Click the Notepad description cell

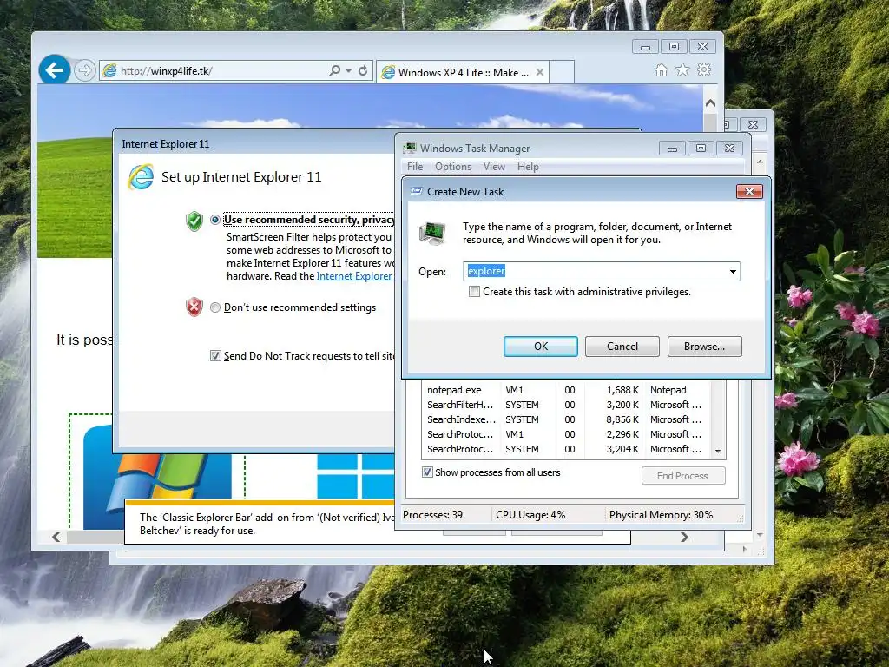click(x=668, y=390)
